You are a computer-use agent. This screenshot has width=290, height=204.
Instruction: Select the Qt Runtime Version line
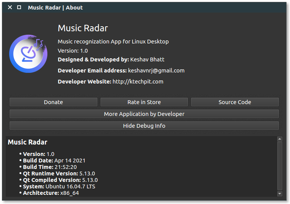click(x=59, y=173)
